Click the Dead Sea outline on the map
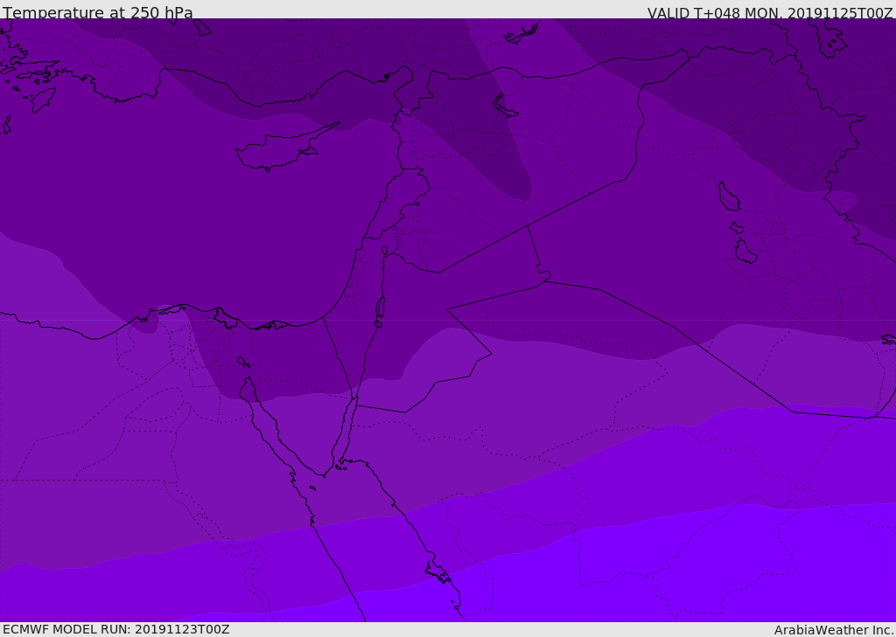Screen dimensions: 896x637 [x=380, y=308]
